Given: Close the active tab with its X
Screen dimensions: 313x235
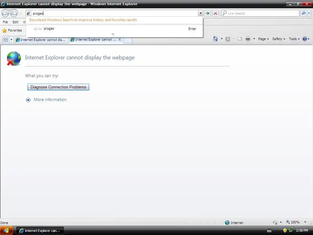Looking at the screenshot, I should pos(120,39).
